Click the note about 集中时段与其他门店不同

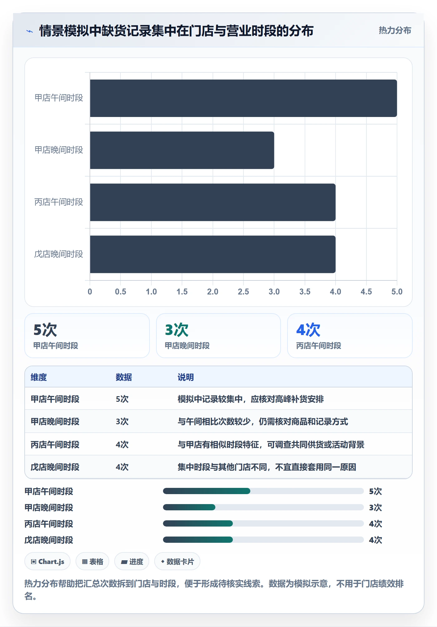click(x=267, y=467)
